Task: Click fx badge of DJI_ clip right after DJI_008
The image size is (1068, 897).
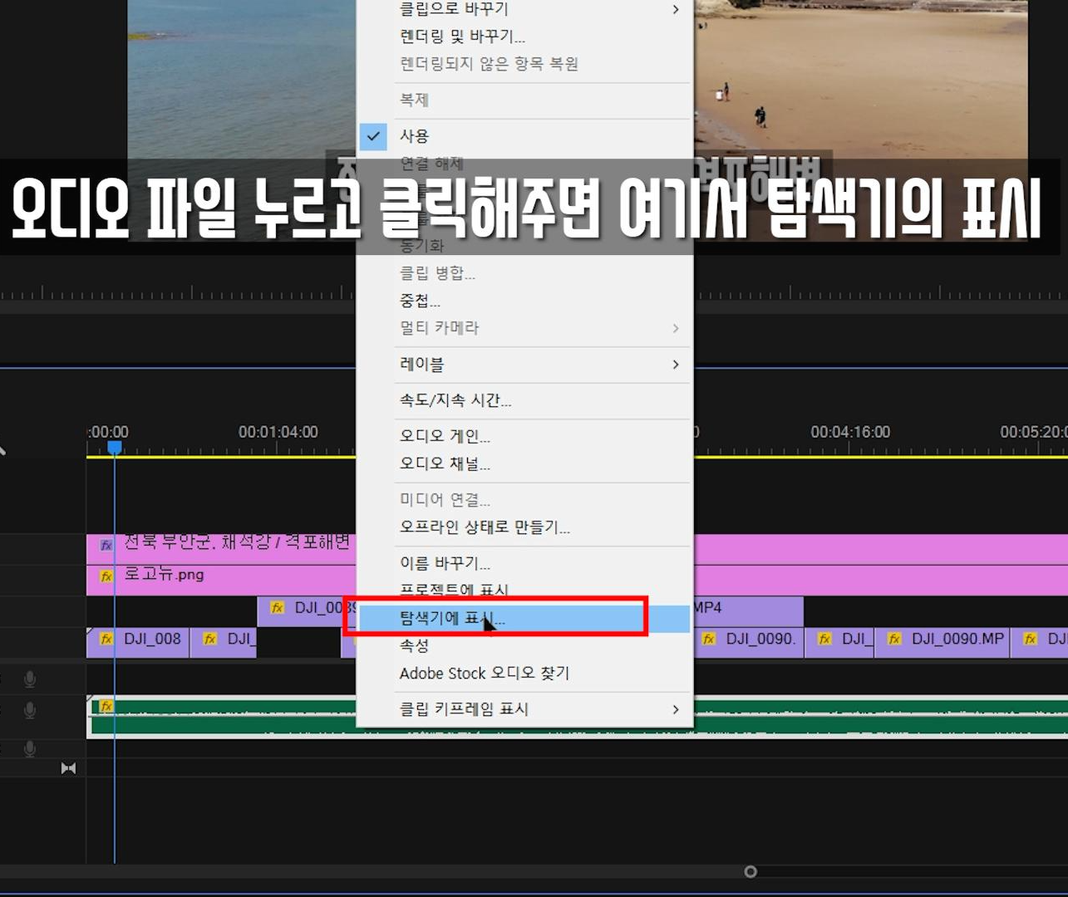Action: (x=210, y=639)
